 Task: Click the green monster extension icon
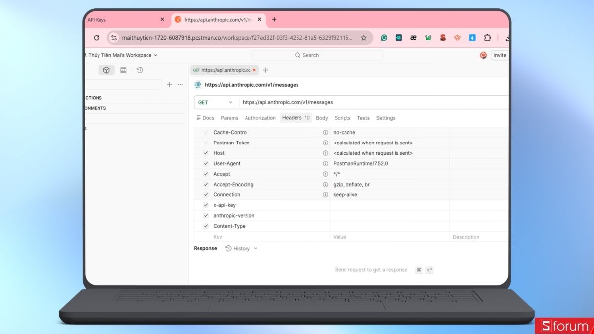428,38
